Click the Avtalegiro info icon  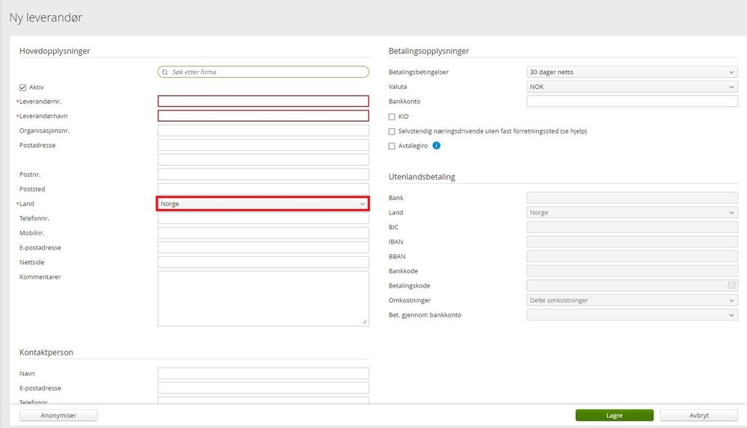coord(437,146)
